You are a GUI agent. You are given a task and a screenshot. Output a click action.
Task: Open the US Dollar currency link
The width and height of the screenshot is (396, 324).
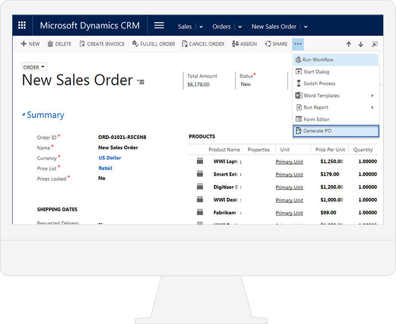pos(110,158)
